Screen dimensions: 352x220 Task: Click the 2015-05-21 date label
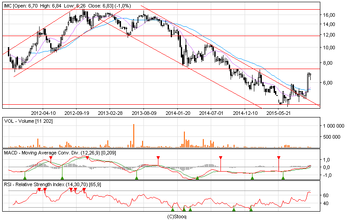click(279, 113)
